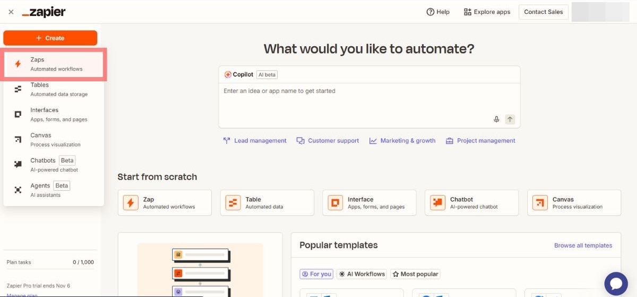Select the AI Workflows template filter

coord(361,274)
